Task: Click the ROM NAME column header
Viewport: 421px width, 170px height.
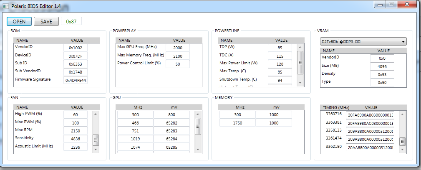Action: (22, 41)
